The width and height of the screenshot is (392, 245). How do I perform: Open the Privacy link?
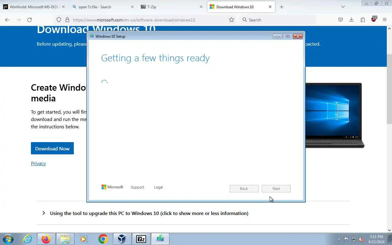coord(38,163)
